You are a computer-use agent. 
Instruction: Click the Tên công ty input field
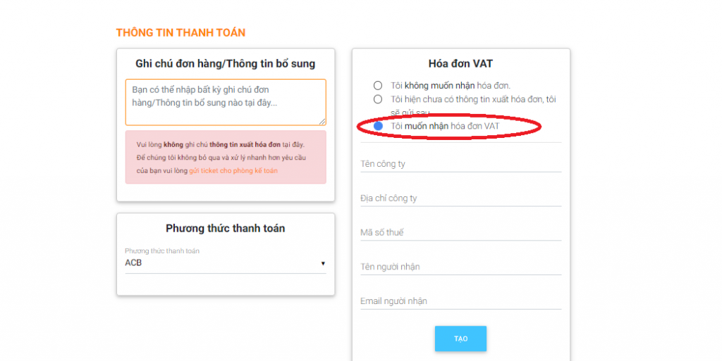[460, 164]
